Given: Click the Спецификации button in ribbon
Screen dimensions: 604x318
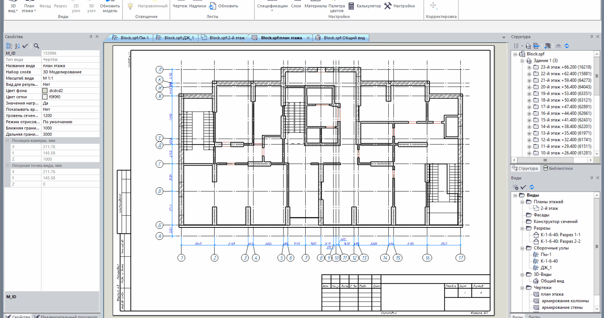Looking at the screenshot, I should point(272,6).
